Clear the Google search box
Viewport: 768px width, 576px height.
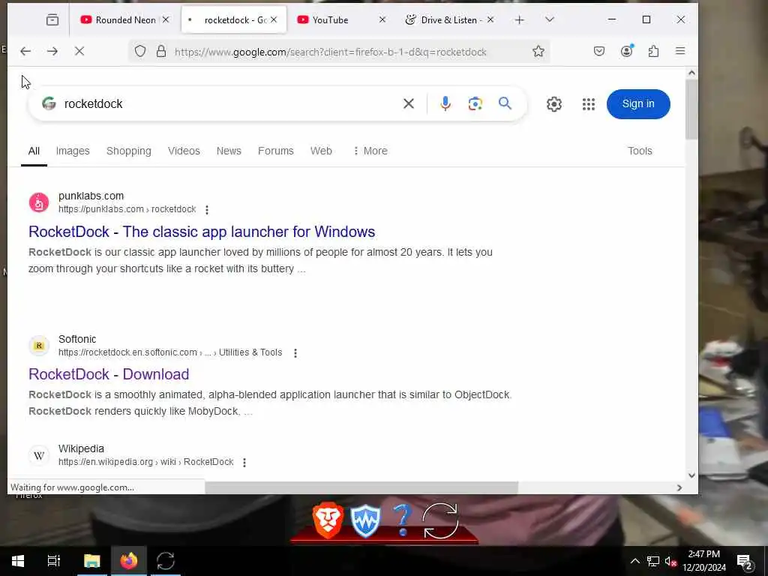(x=409, y=103)
